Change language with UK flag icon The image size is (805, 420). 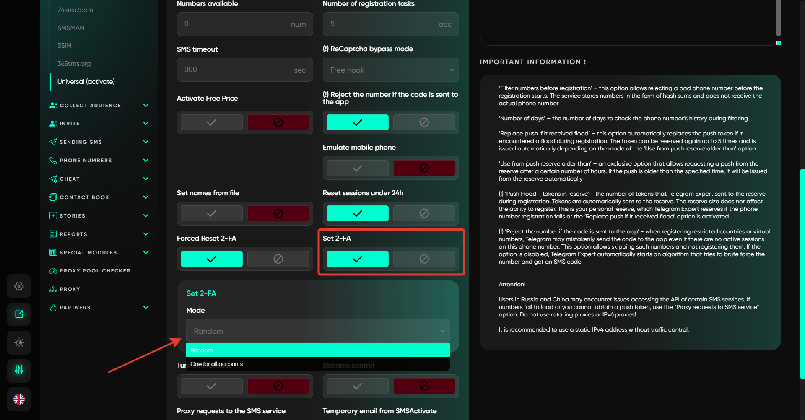(19, 399)
